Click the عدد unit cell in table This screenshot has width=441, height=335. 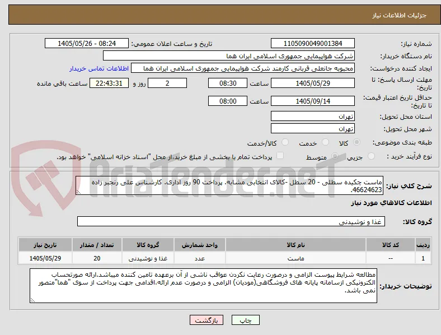[x=200, y=258]
